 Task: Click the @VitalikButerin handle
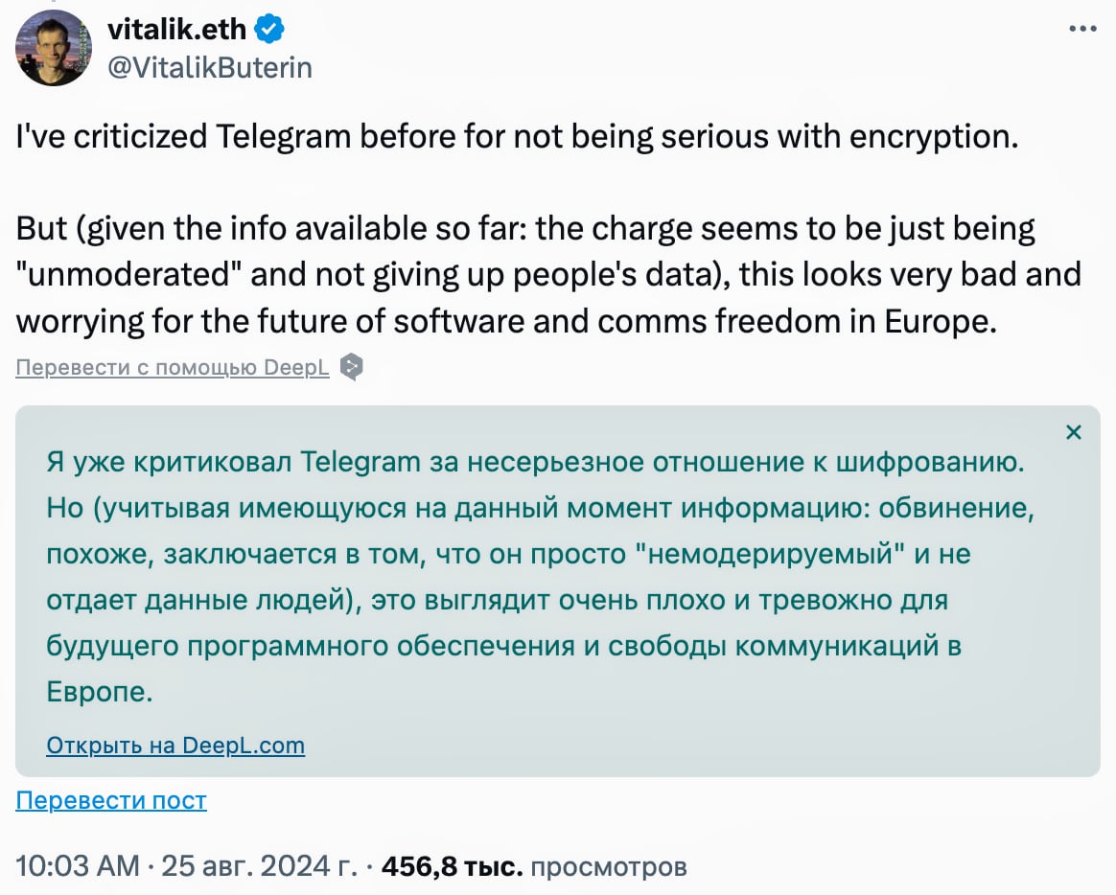tap(210, 66)
